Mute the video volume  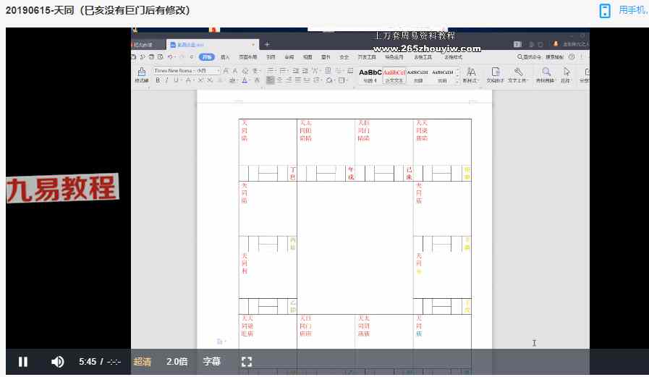coord(58,362)
